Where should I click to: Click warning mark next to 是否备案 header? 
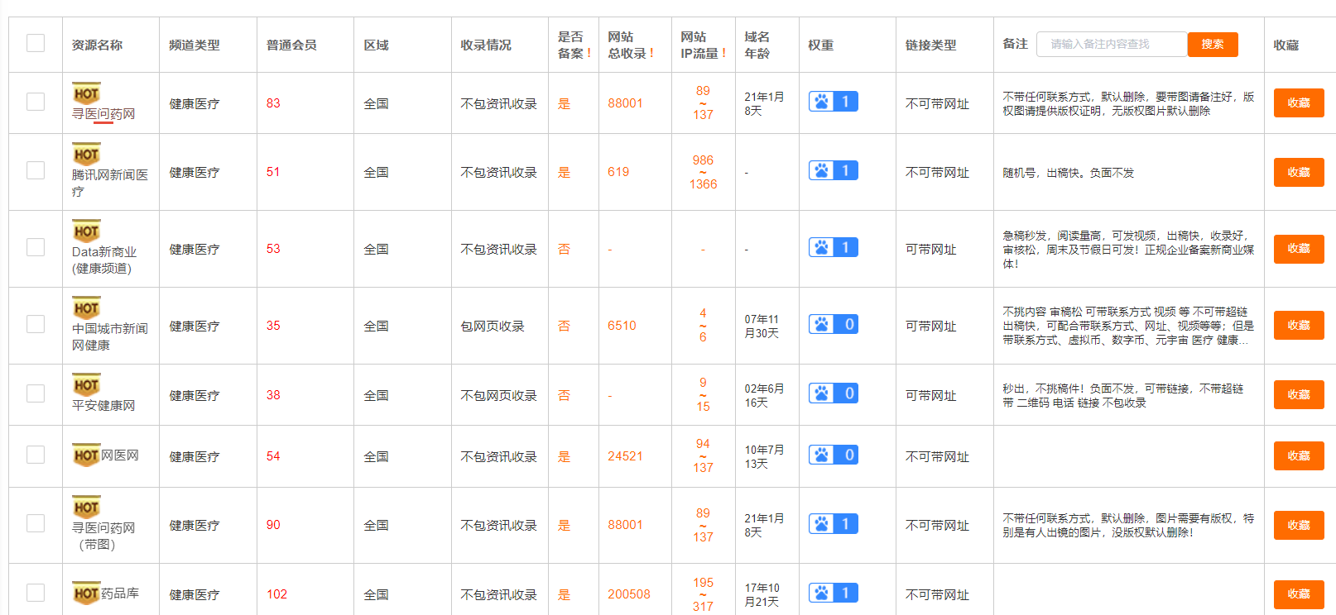pos(589,53)
